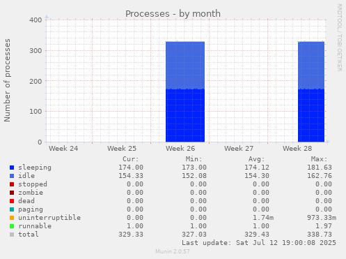Click the dead legend color swatch
346x259 pixels.
12,201
